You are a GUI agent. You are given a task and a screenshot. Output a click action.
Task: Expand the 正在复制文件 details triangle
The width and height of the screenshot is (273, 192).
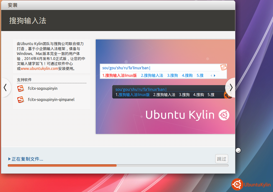(10, 159)
